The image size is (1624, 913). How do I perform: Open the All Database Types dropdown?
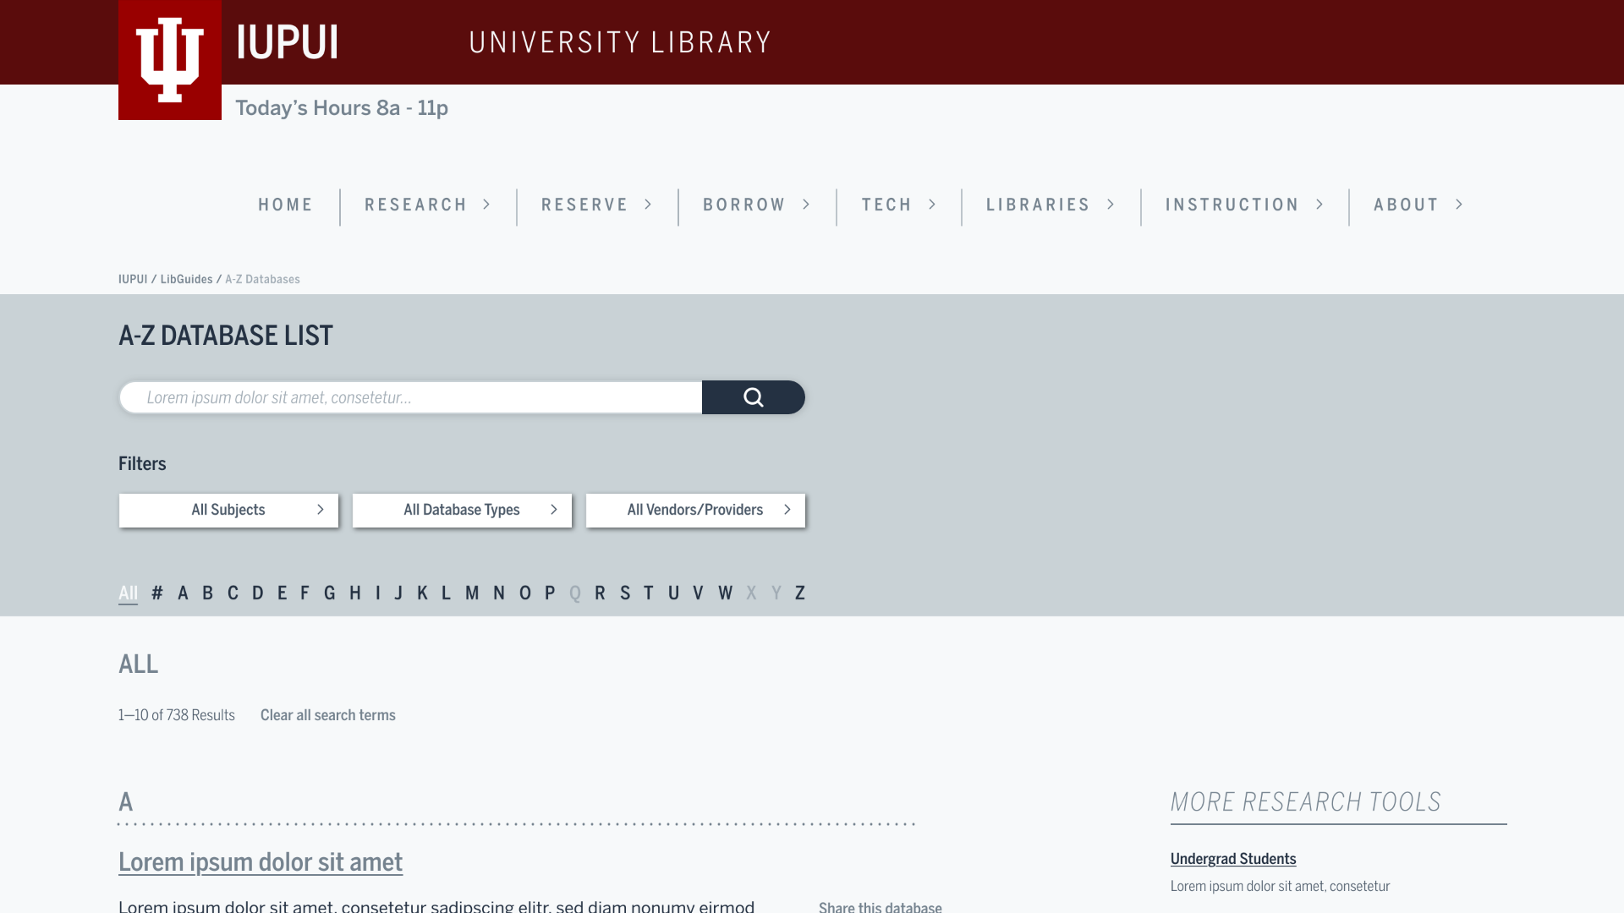pos(462,510)
